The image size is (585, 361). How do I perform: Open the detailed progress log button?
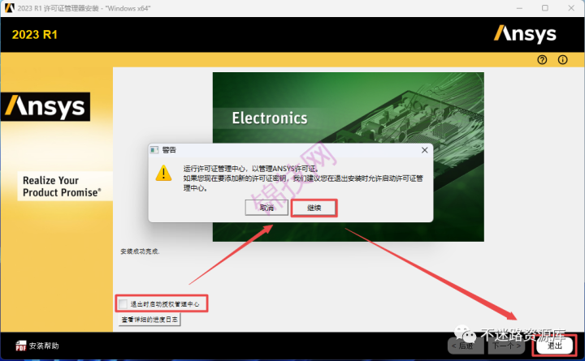[x=149, y=320]
